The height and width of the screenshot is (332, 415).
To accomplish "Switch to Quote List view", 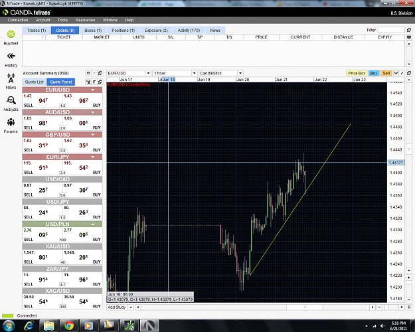I will click(x=34, y=82).
